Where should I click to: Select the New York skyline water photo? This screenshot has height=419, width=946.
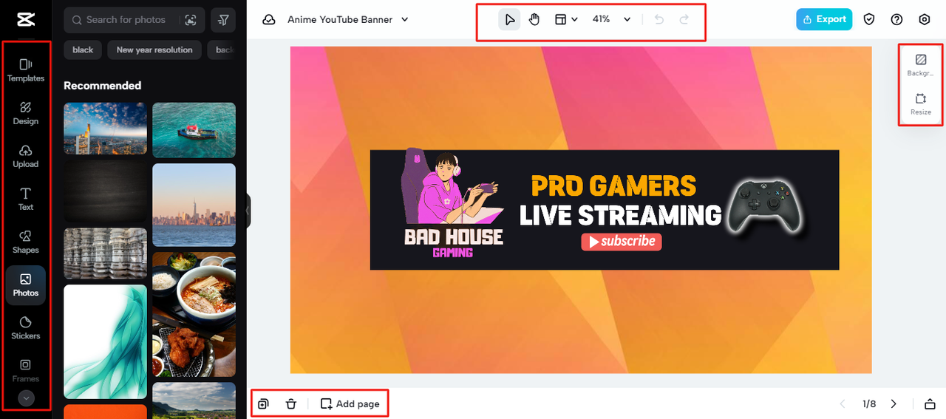[194, 205]
